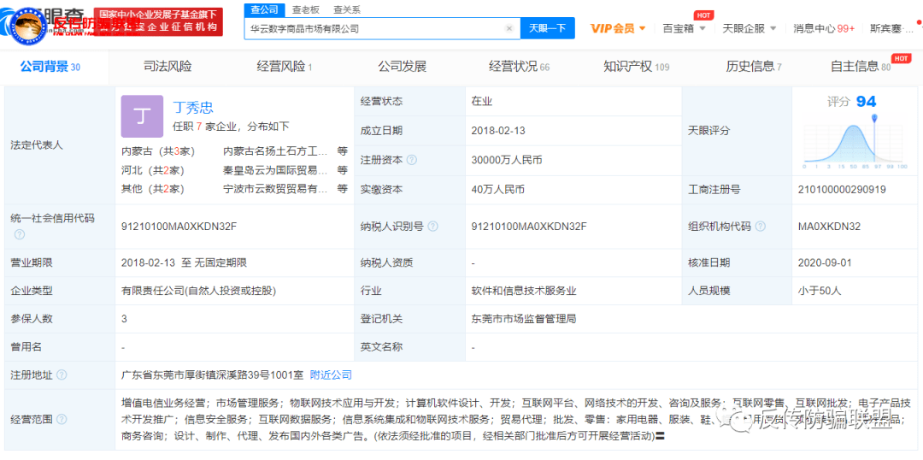Click the 天眼一下 search button

(547, 28)
